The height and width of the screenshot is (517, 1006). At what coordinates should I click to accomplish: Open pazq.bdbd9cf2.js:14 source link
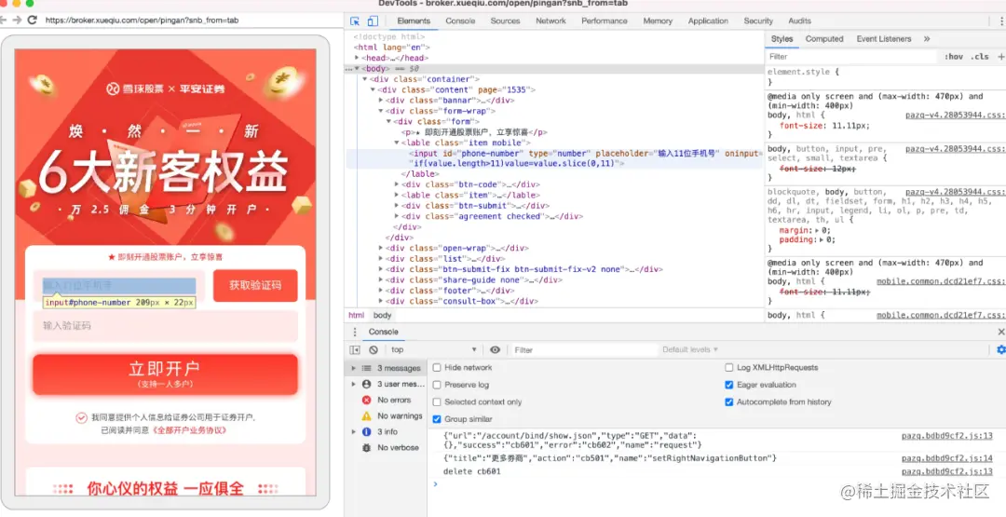pyautogui.click(x=946, y=458)
